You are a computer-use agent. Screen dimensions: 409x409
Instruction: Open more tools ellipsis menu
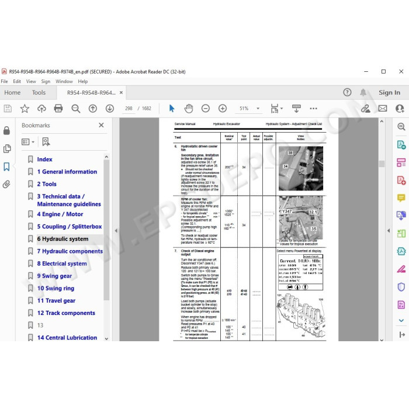[313, 108]
